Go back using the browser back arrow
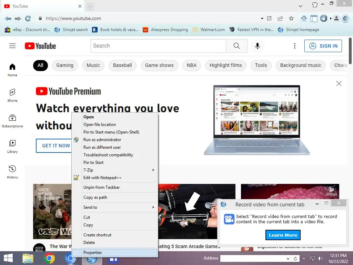The height and width of the screenshot is (265, 353). [x=8, y=19]
